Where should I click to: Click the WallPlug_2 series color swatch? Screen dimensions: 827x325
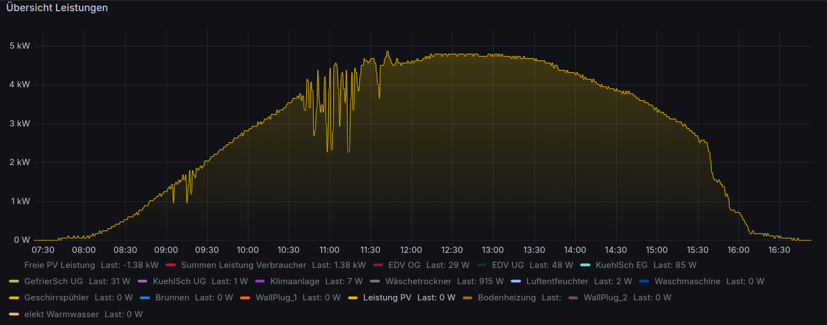(x=573, y=298)
